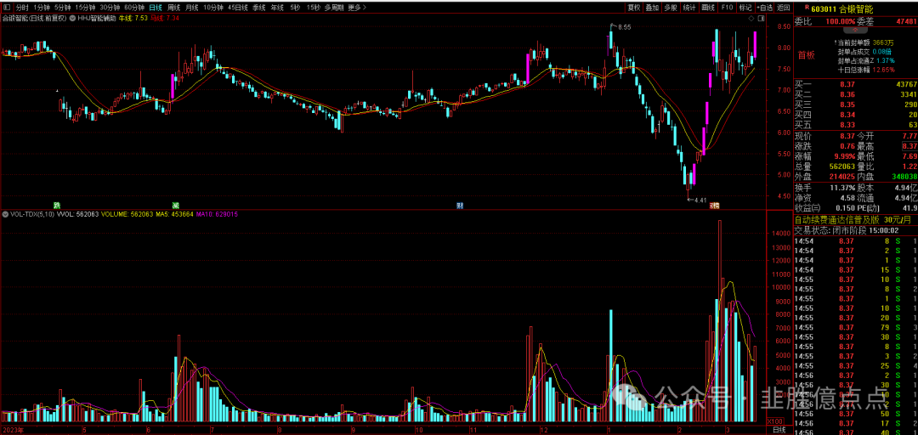This screenshot has width=918, height=435.
Task: Click the 多股 multi-stock button
Action: 671,8
